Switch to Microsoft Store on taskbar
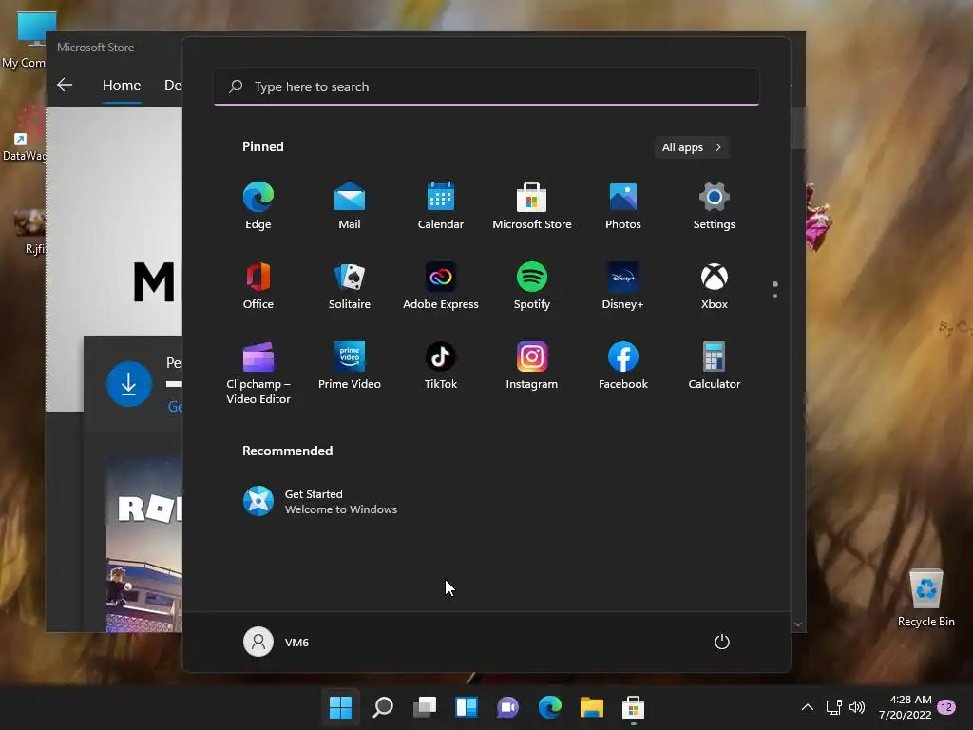The image size is (973, 730). tap(633, 707)
